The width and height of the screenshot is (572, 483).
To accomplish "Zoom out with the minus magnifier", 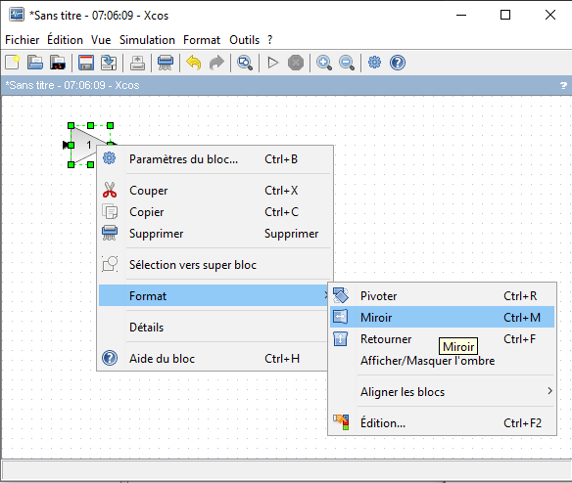I will (x=347, y=63).
